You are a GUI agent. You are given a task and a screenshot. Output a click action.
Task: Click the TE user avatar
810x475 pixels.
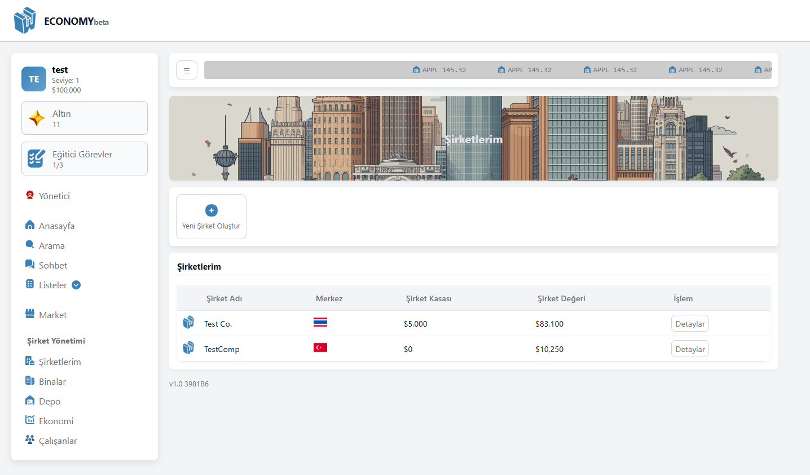[x=34, y=79]
